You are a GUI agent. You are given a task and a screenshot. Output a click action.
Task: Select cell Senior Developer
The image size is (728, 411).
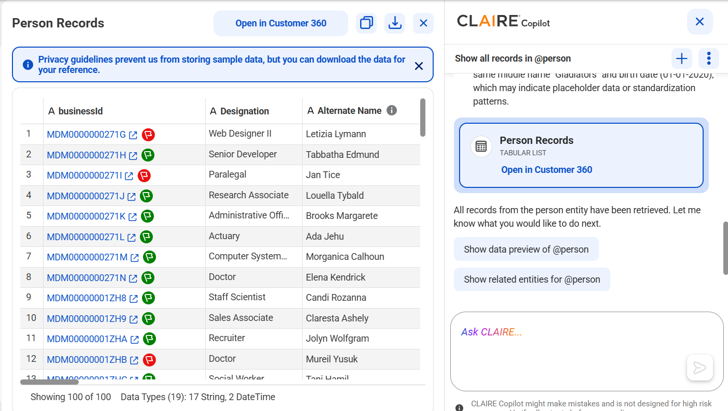[x=254, y=154]
